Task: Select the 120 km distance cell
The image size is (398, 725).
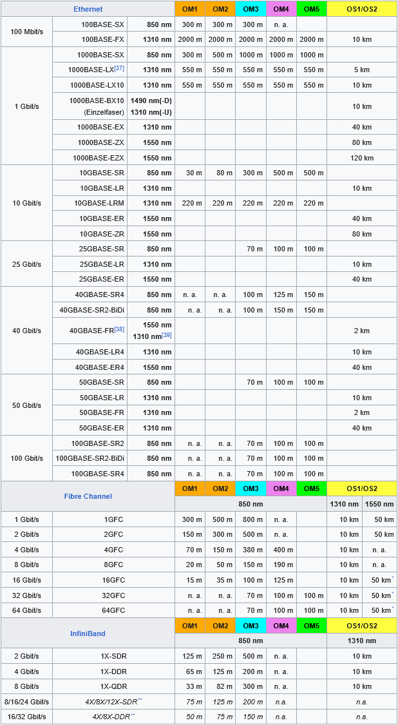Action: (x=361, y=158)
